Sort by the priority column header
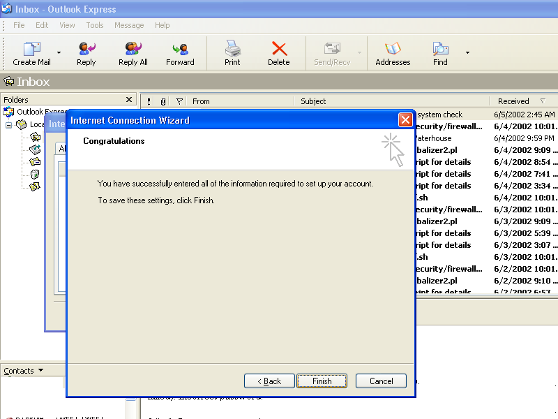The width and height of the screenshot is (558, 419). pyautogui.click(x=149, y=101)
